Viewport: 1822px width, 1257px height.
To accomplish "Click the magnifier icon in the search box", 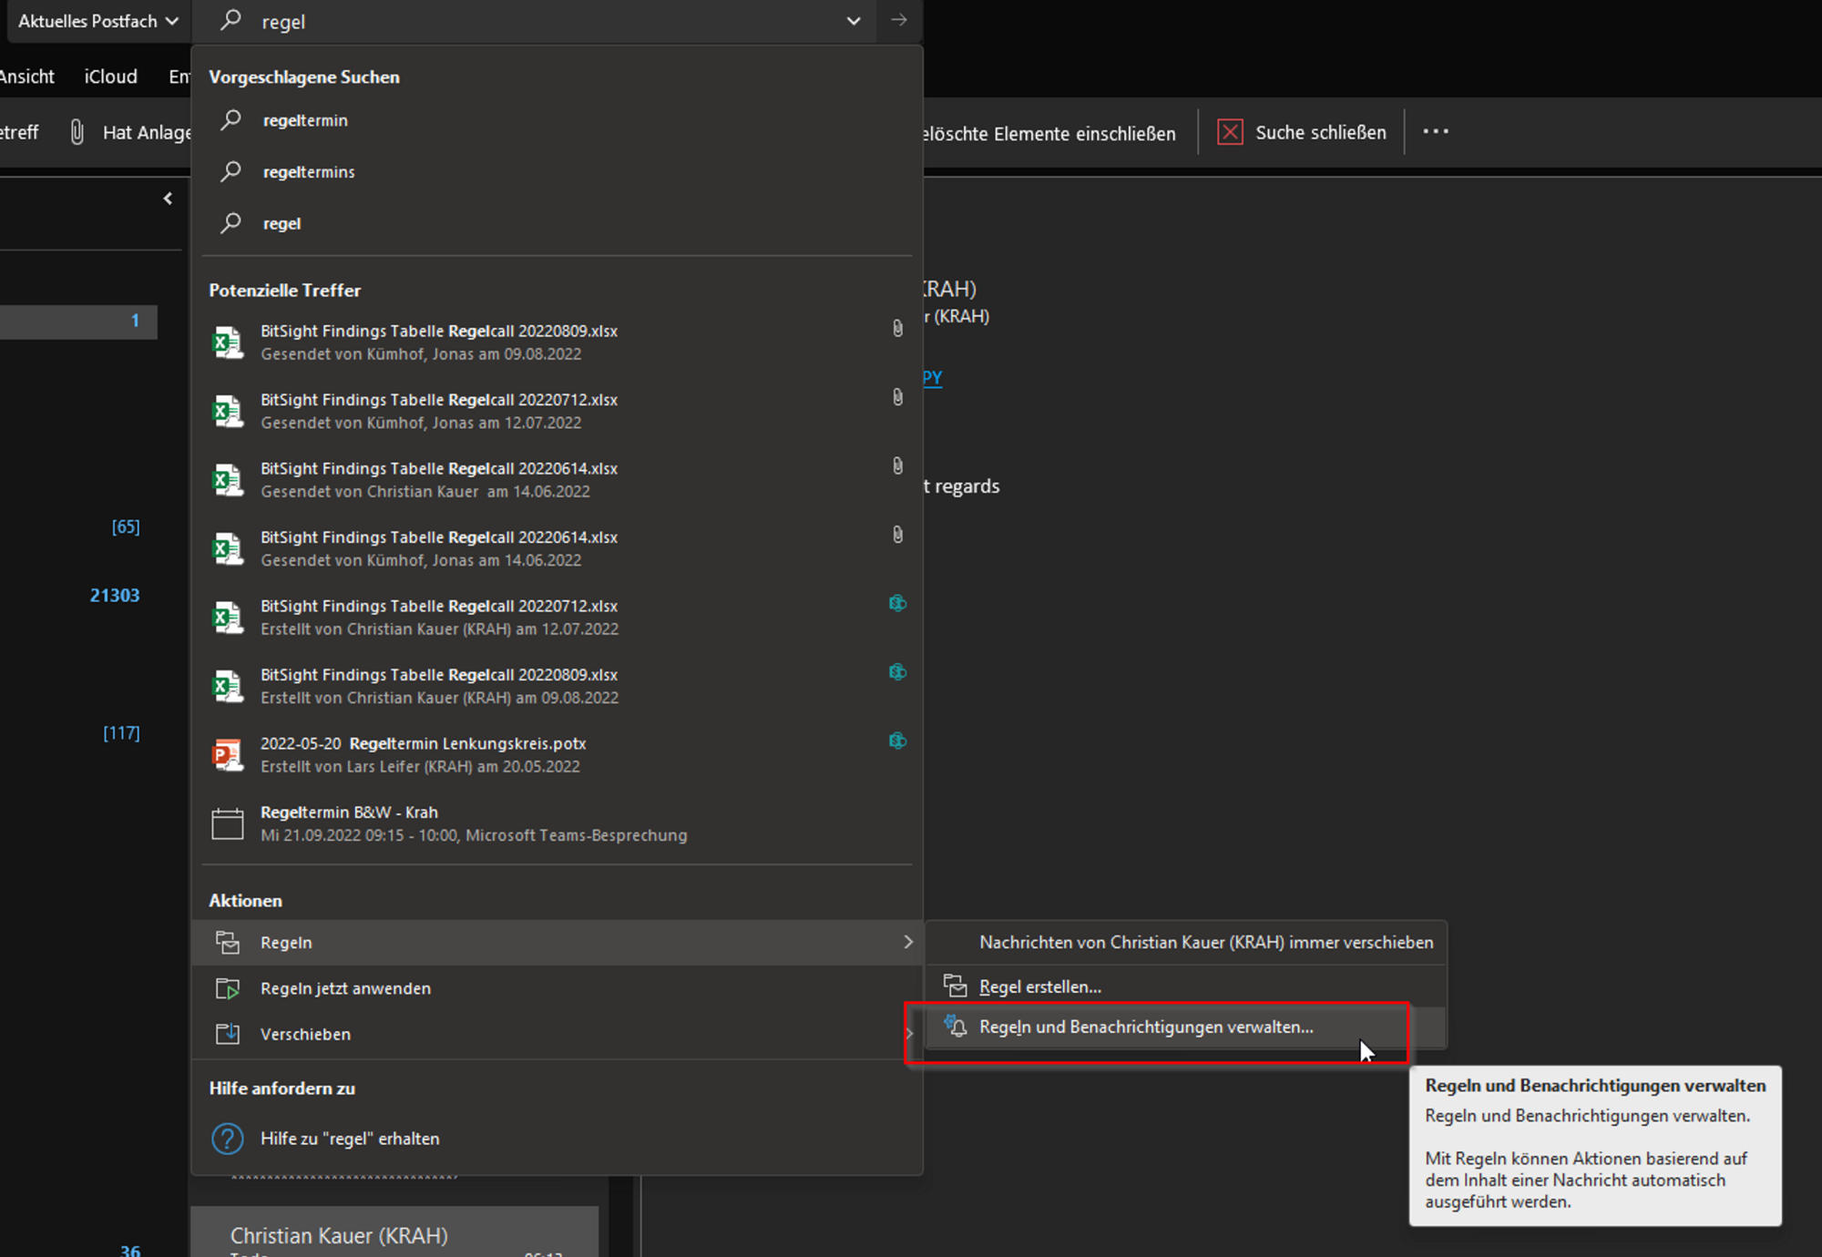I will click(x=231, y=20).
